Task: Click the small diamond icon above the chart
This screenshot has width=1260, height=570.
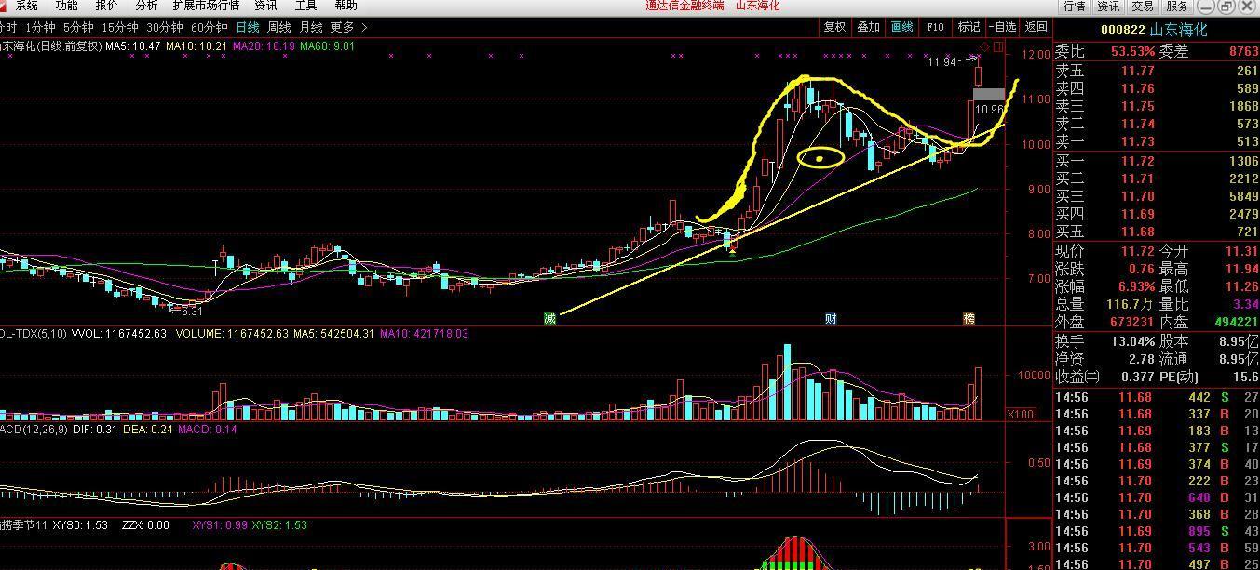Action: [985, 46]
